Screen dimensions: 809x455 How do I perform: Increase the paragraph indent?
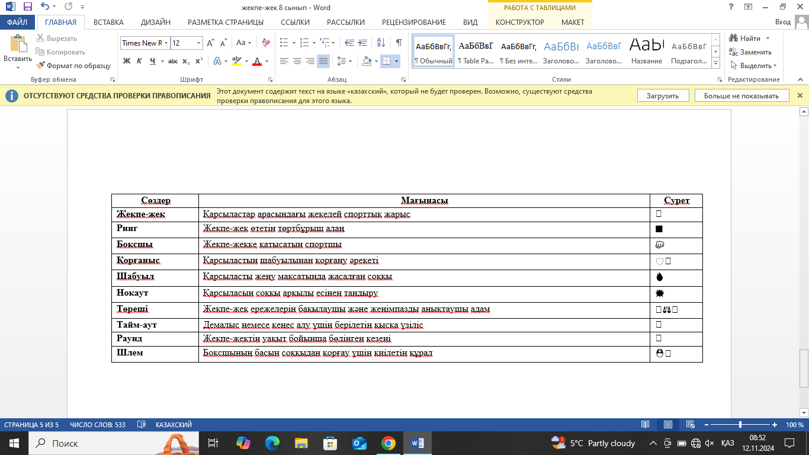(364, 43)
